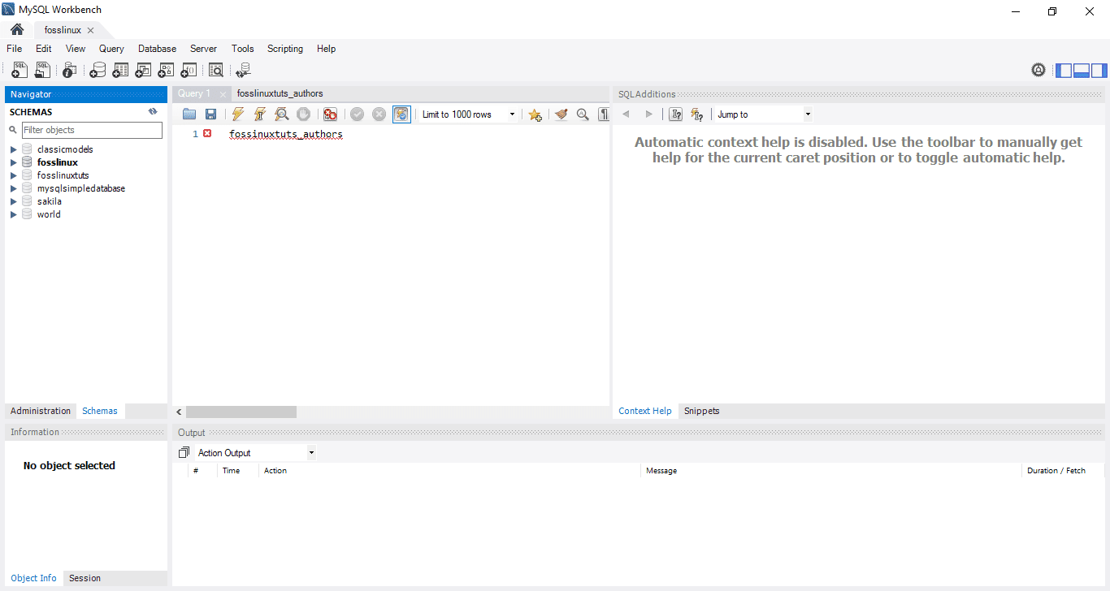Create a new SQL tab for executing queries
The height and width of the screenshot is (591, 1110).
coord(19,70)
